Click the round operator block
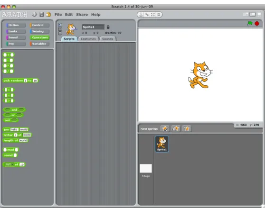This screenshot has height=208, width=265. tap(10, 155)
